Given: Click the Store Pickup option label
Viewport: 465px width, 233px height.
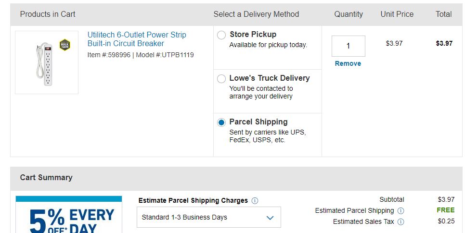Looking at the screenshot, I should point(253,34).
